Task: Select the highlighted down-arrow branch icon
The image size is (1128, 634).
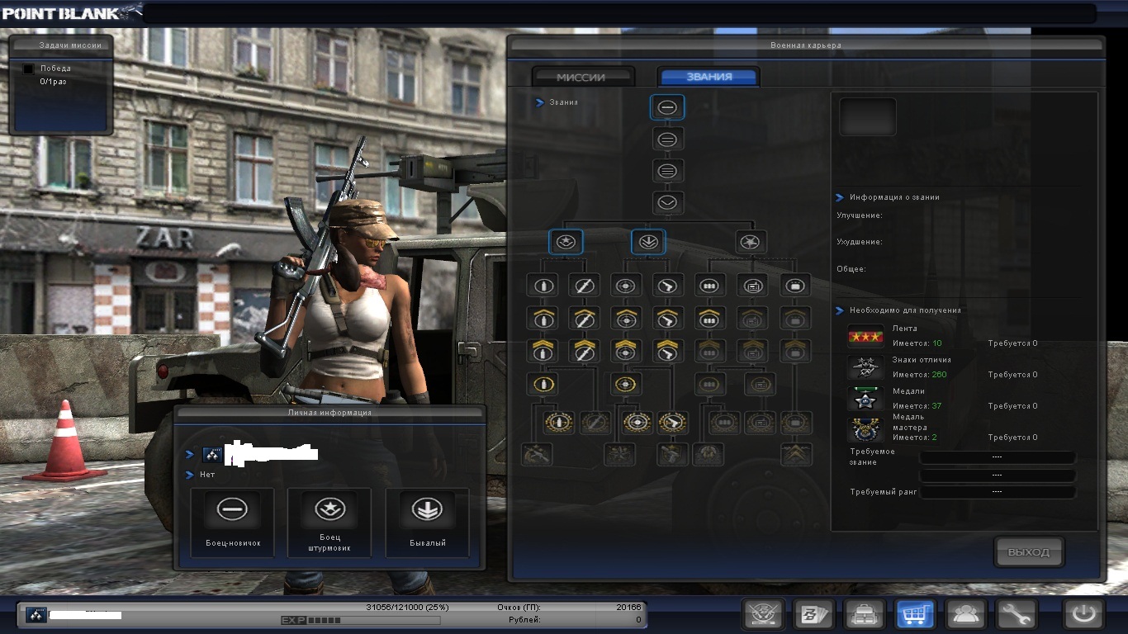Action: pyautogui.click(x=648, y=242)
